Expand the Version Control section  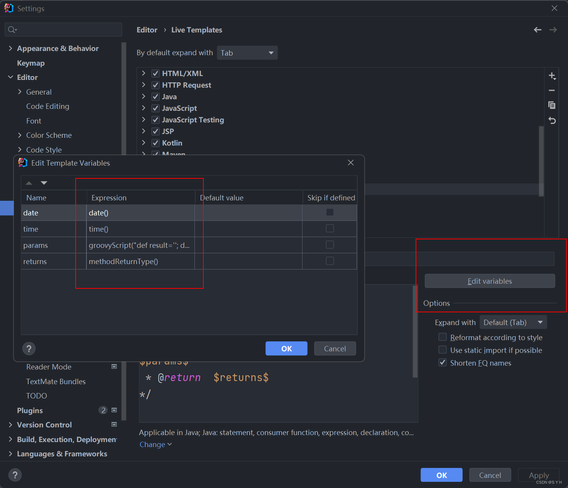point(10,425)
